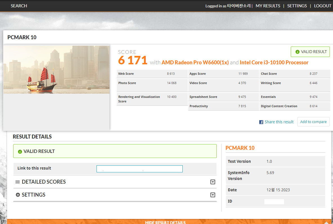This screenshot has height=224, width=333.
Task: Click the list icon beside Detailed Scores
Action: tap(18, 182)
